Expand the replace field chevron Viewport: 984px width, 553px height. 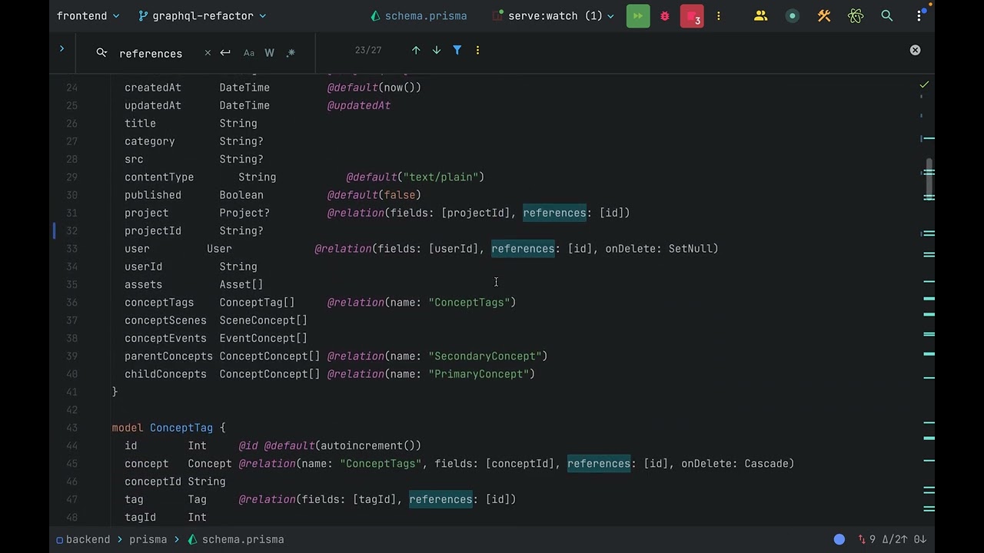click(x=61, y=49)
